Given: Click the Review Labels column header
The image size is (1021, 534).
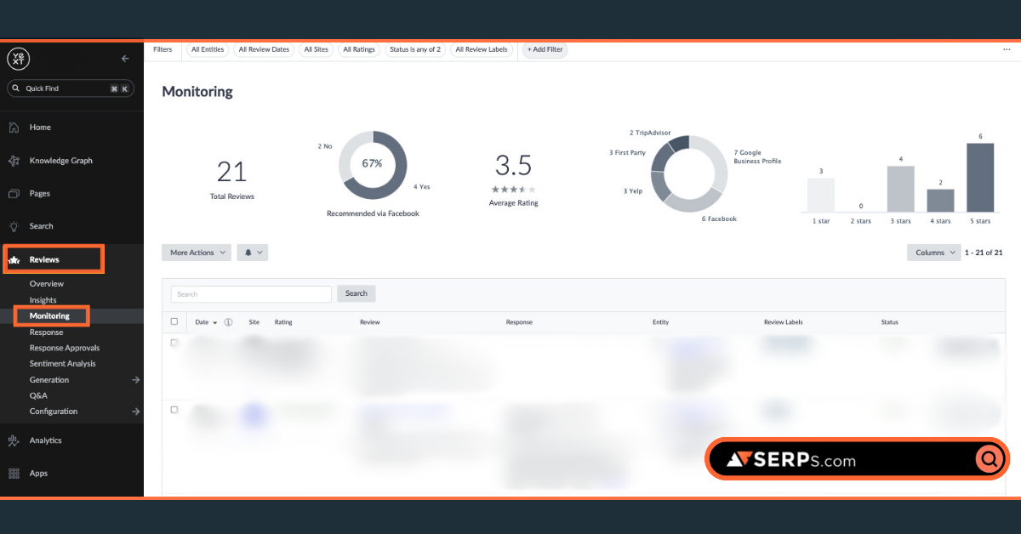Looking at the screenshot, I should (784, 322).
